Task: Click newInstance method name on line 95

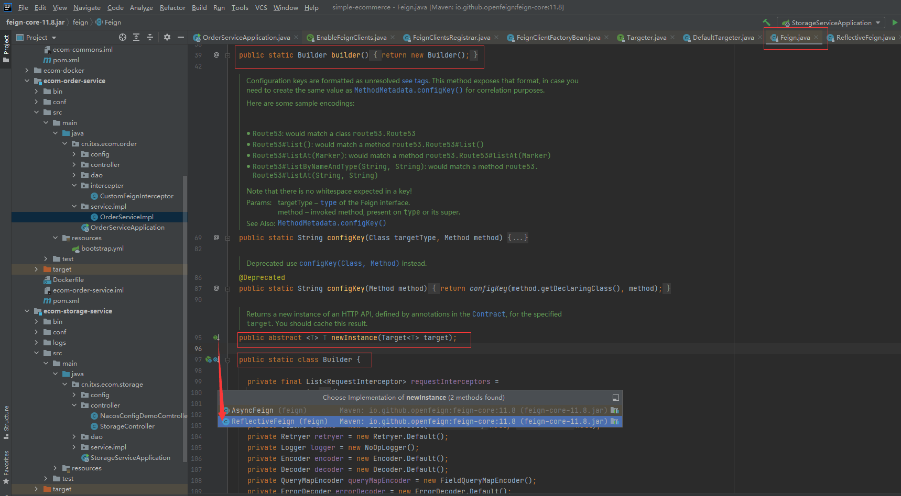Action: click(354, 338)
